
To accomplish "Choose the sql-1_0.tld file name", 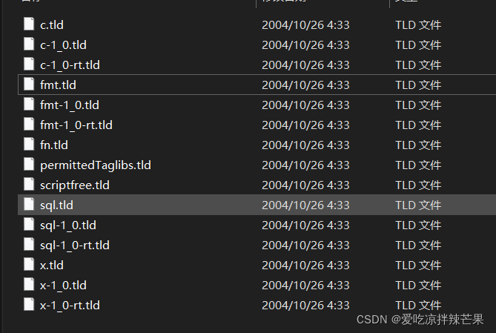I will [x=68, y=225].
